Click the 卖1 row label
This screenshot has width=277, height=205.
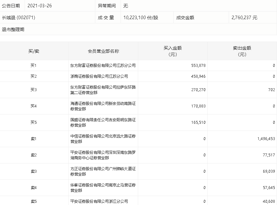[34, 138]
